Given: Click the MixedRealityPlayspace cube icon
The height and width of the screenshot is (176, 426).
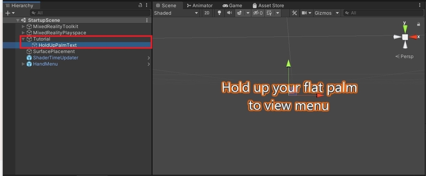Looking at the screenshot, I should pyautogui.click(x=29, y=33).
